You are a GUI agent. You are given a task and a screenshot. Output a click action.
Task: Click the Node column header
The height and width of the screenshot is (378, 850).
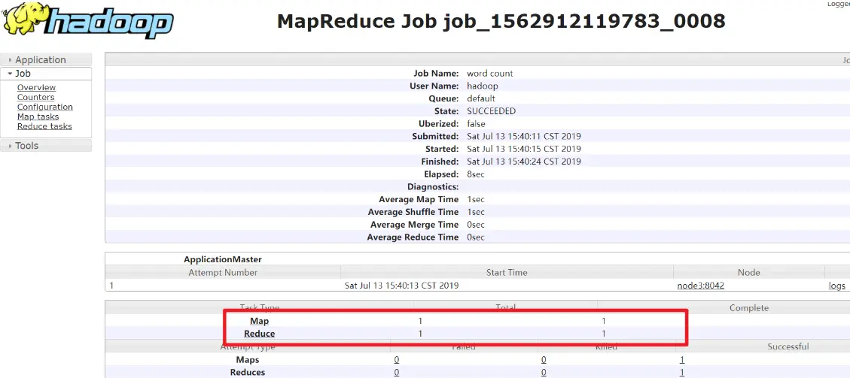(749, 273)
